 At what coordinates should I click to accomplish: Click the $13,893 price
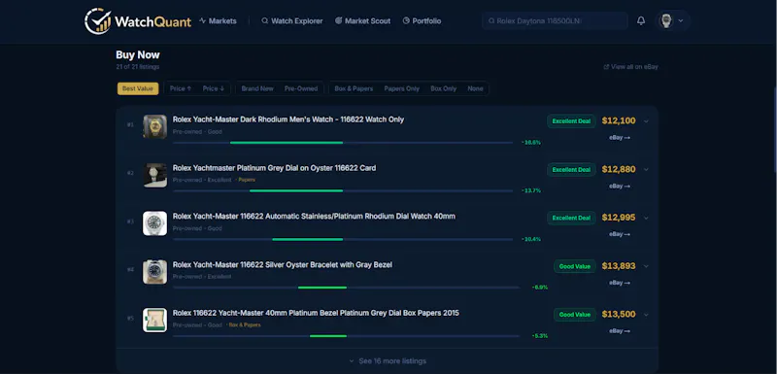point(619,265)
